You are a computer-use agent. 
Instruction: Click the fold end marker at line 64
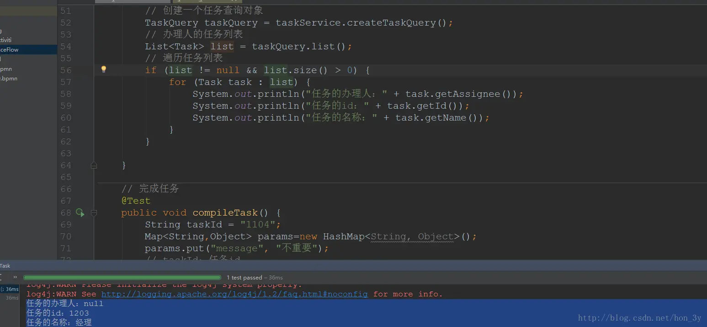click(94, 165)
